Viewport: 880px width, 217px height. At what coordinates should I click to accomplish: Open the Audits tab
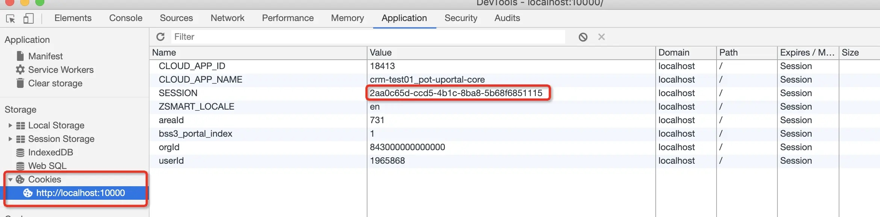507,18
